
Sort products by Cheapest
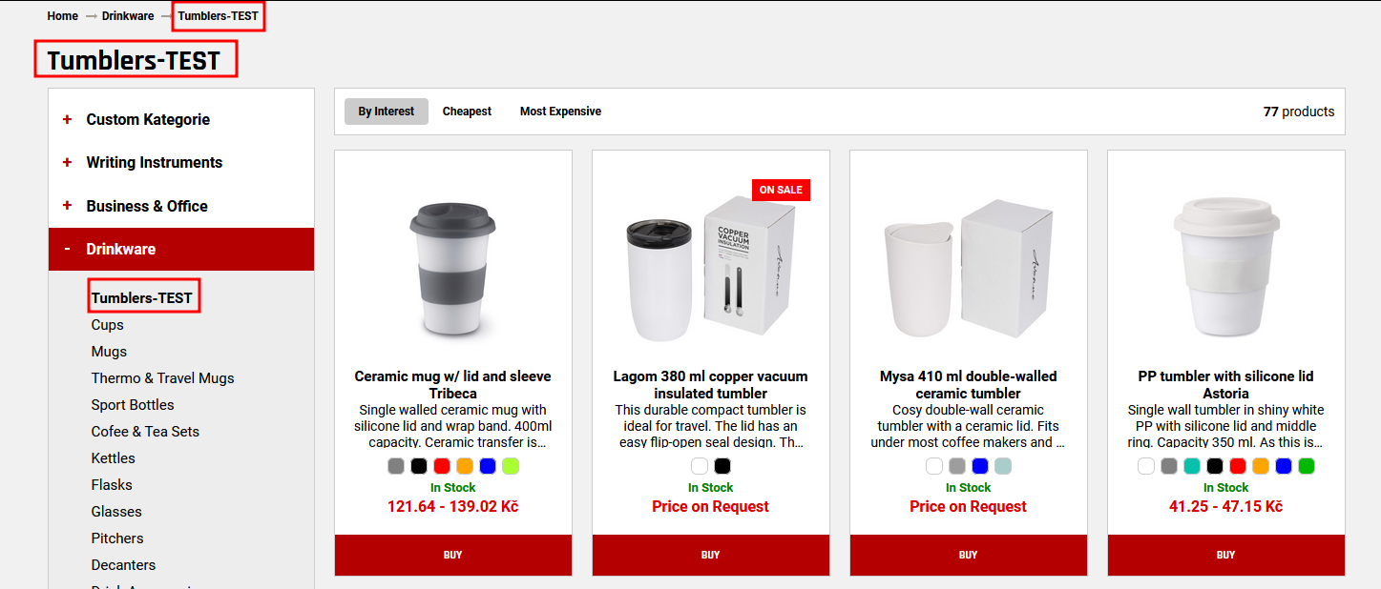point(467,112)
